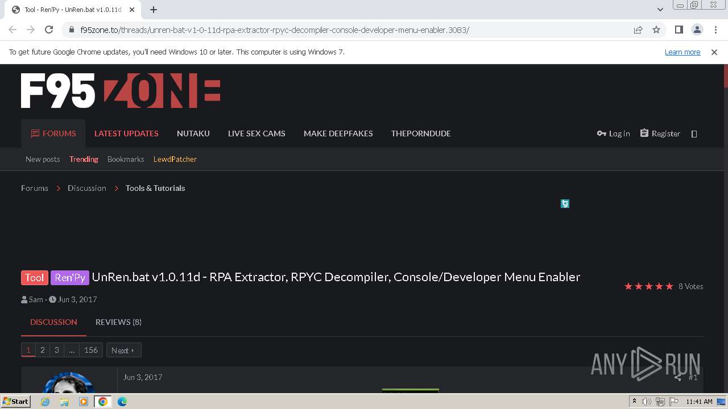
Task: Click the Chrome taskbar icon
Action: coord(103,402)
